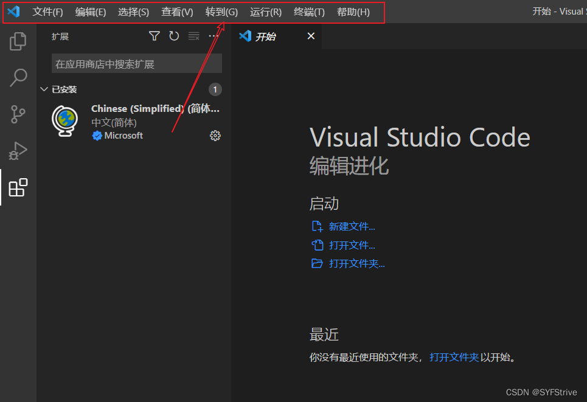Click the filter extensions funnel icon
This screenshot has height=402, width=587.
tap(155, 36)
